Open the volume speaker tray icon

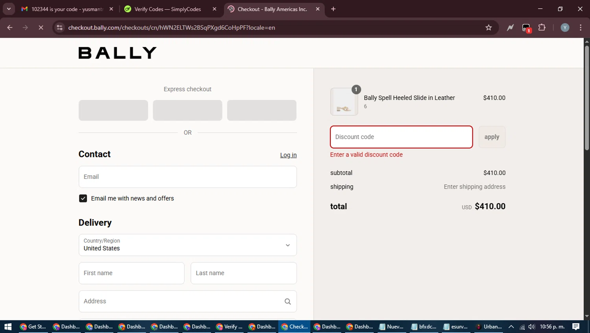click(532, 327)
